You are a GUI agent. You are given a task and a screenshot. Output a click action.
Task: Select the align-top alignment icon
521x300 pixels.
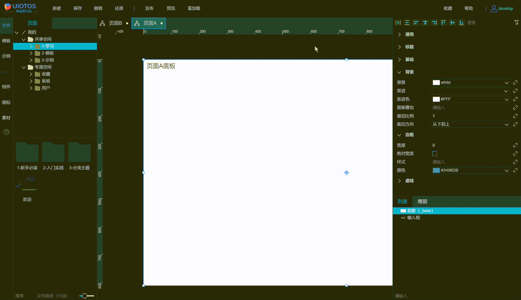click(443, 23)
